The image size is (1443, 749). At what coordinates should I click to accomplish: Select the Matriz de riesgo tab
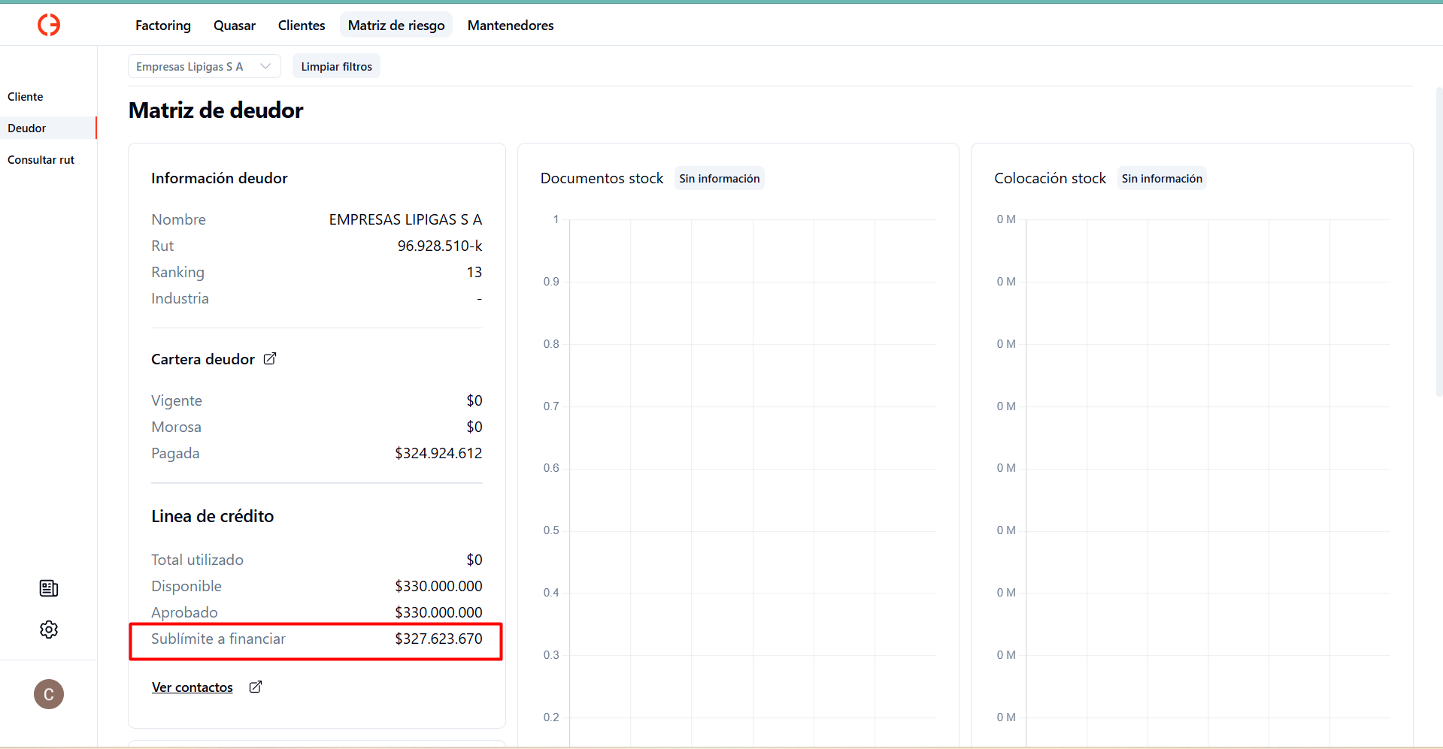[396, 25]
